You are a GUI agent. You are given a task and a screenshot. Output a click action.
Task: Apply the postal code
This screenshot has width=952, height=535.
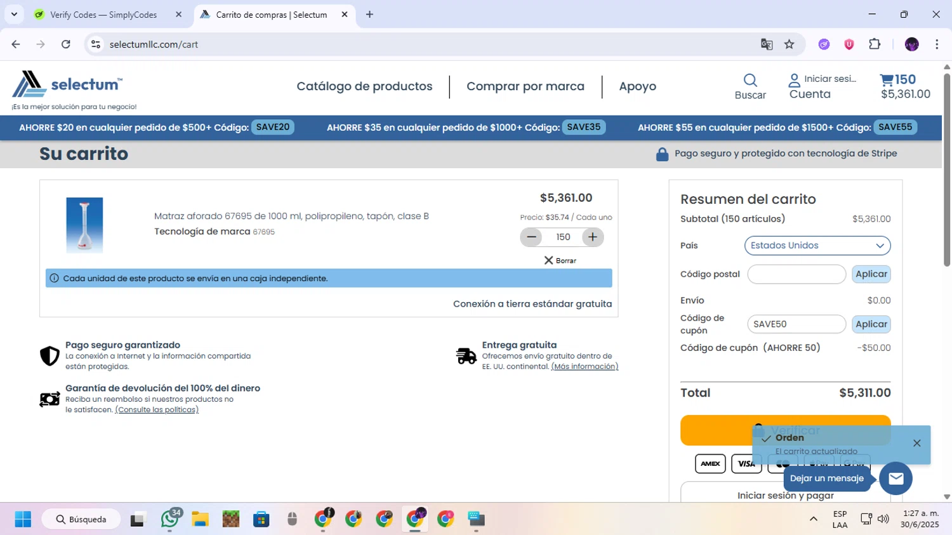pyautogui.click(x=871, y=274)
